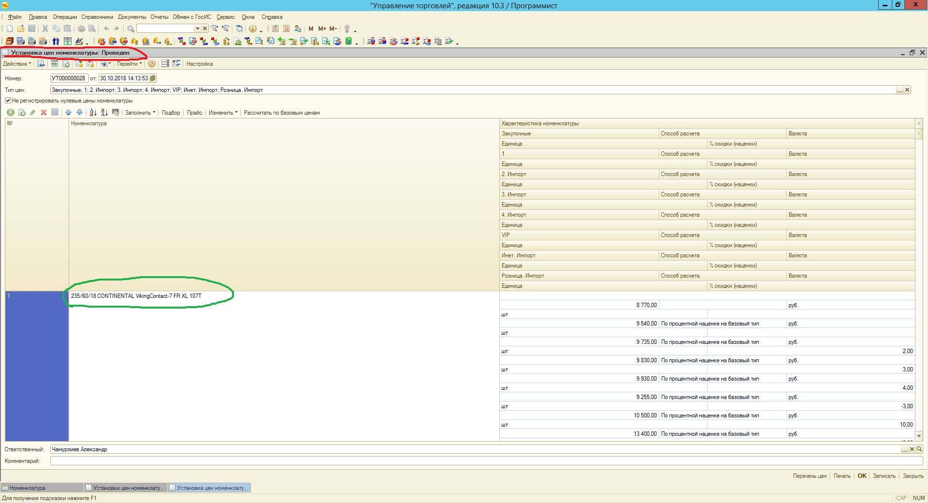This screenshot has height=503, width=928.
Task: Switch to the Номенклатура window tab
Action: pyautogui.click(x=42, y=488)
